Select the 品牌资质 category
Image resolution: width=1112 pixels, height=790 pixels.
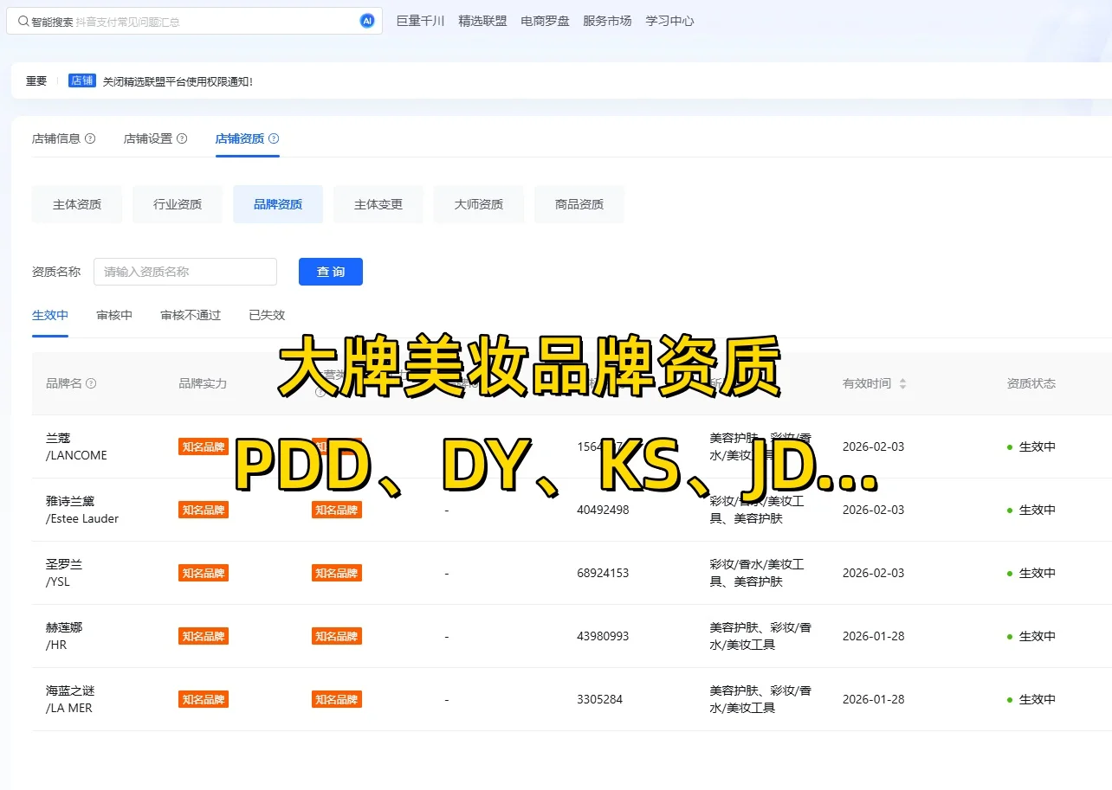(278, 204)
